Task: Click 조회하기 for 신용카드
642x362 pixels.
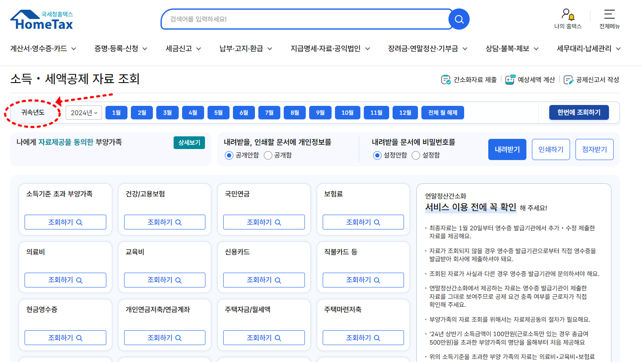Action: (264, 280)
